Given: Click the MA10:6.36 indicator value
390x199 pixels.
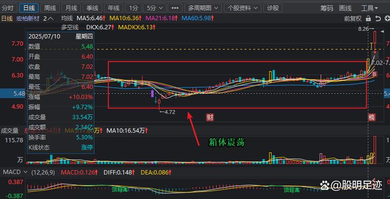Looking at the screenshot, I should coord(126,18).
